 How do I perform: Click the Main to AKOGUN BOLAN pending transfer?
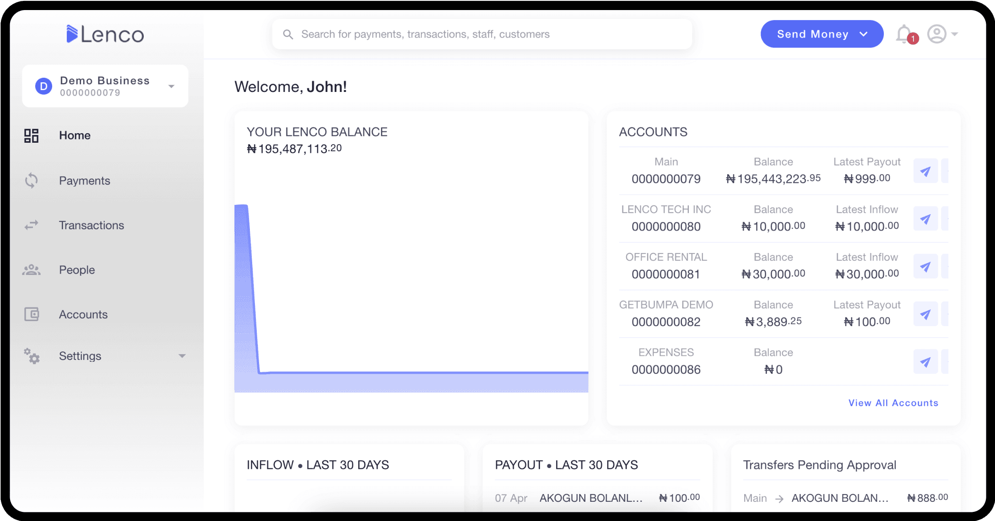(x=845, y=498)
